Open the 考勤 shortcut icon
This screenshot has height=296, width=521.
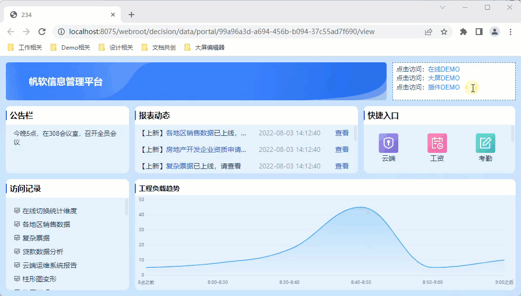(485, 143)
